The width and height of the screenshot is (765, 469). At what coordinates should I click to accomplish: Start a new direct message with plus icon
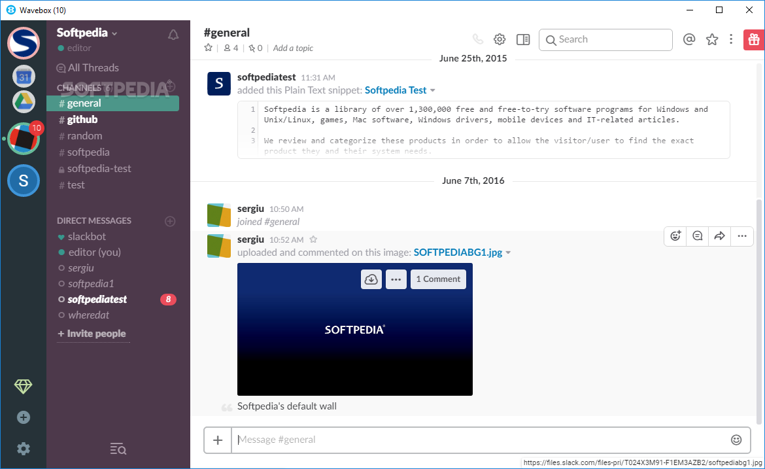[x=170, y=221]
